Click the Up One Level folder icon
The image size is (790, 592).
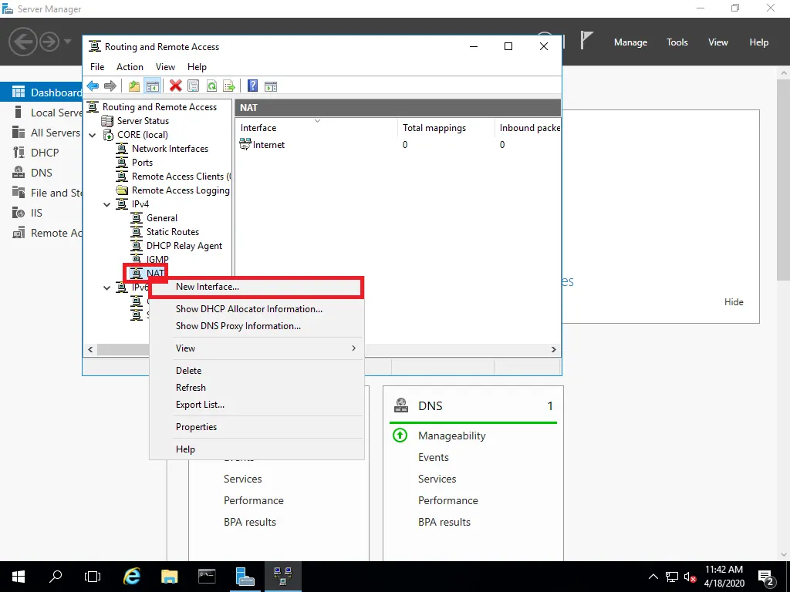click(x=134, y=86)
